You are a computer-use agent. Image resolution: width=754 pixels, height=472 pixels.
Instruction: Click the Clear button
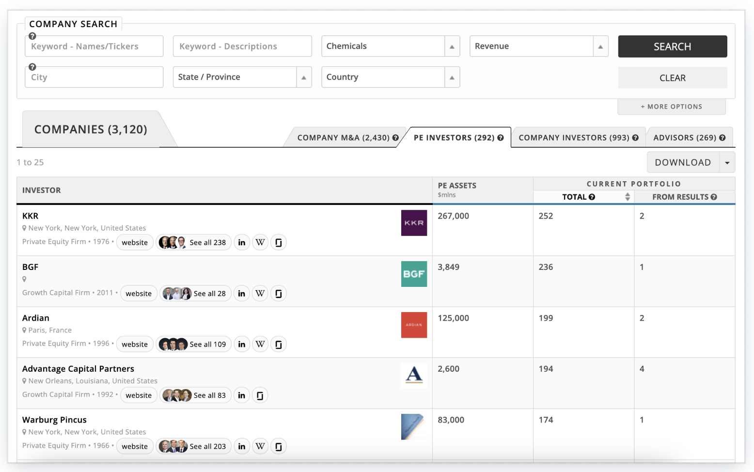[x=672, y=78]
